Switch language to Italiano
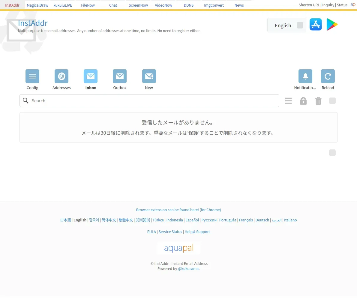This screenshot has height=300, width=357. tap(290, 220)
